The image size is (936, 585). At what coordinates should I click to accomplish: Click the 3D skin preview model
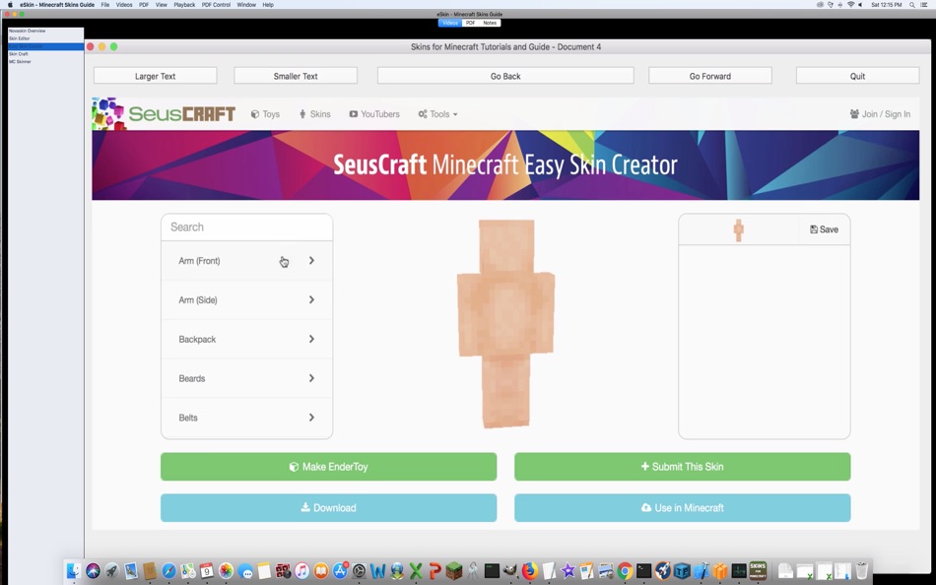pos(506,324)
